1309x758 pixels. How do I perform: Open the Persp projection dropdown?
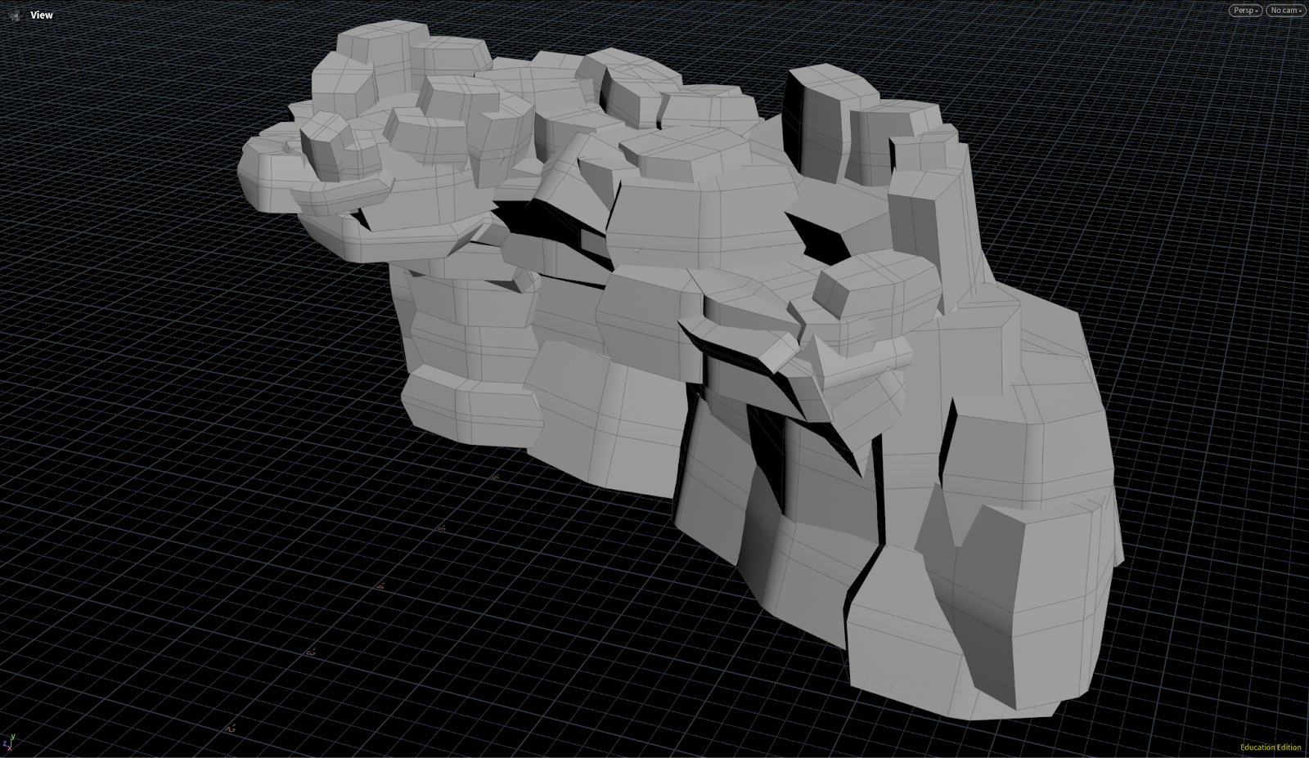pyautogui.click(x=1244, y=11)
